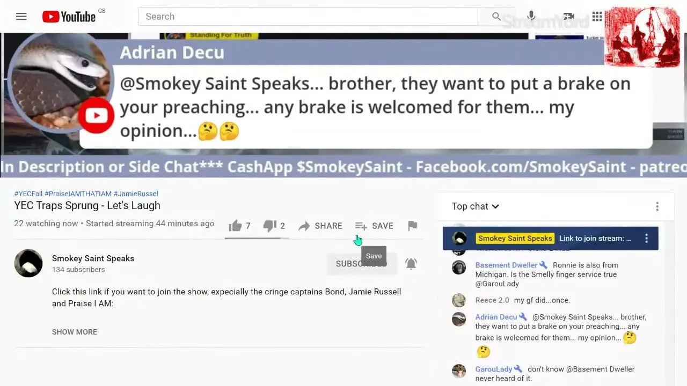Viewport: 687px width, 386px height.
Task: Expand description with SHOW MORE
Action: pyautogui.click(x=75, y=332)
